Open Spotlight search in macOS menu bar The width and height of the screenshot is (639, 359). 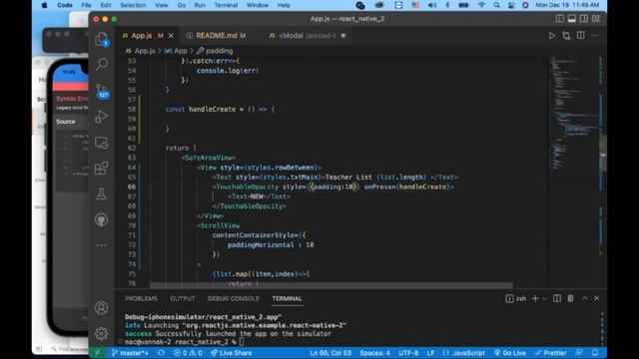496,5
